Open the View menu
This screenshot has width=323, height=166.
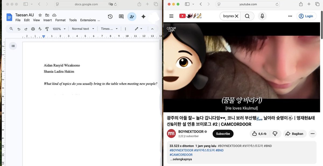(36, 20)
